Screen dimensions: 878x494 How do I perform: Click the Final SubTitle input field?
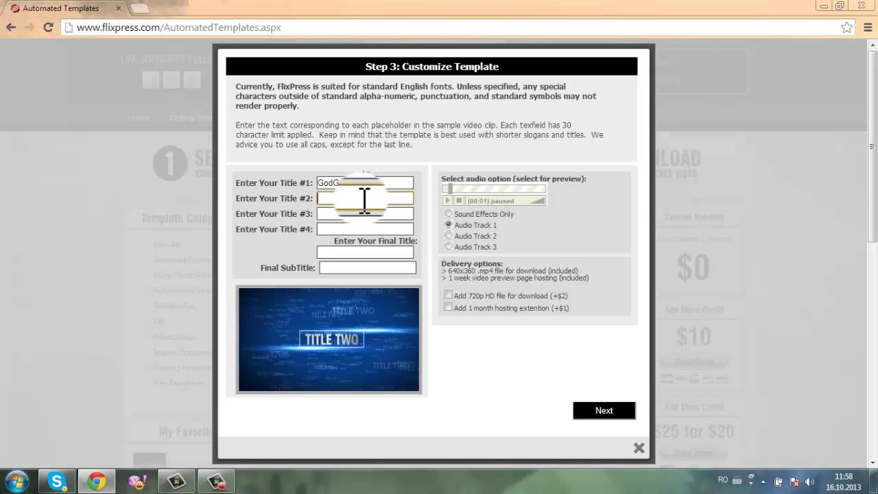(x=368, y=268)
